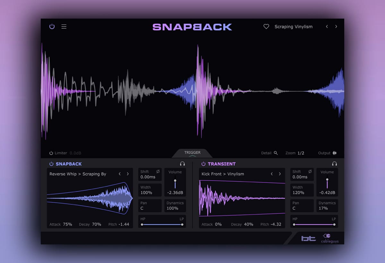Toggle the plugin power button beside the menu

52,27
